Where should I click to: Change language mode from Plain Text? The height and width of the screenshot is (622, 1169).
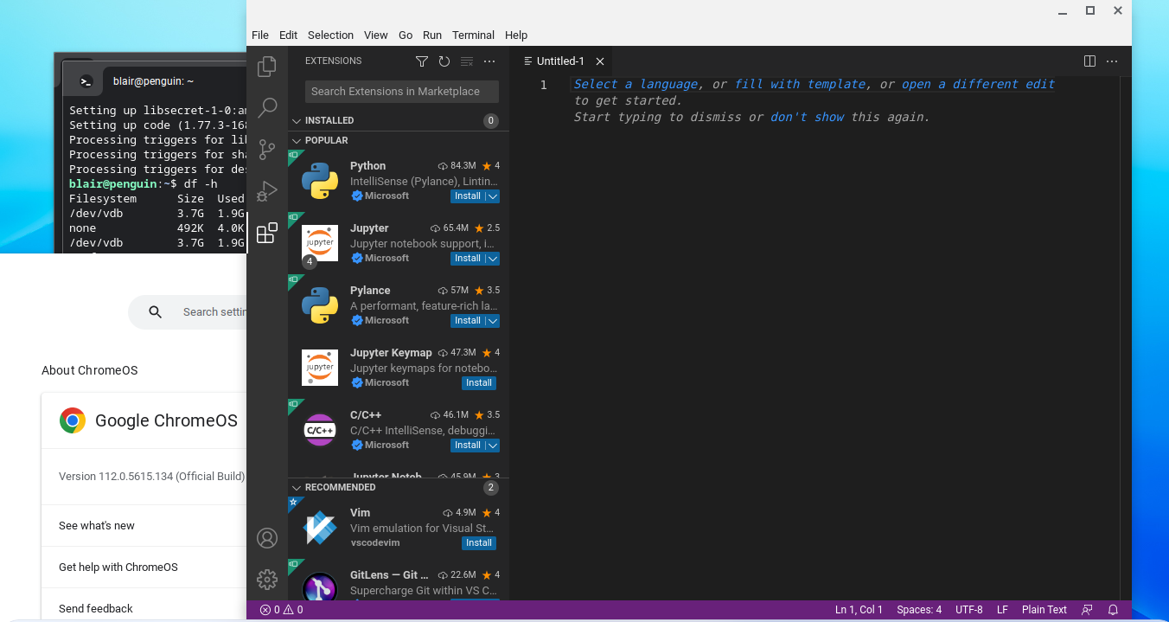pyautogui.click(x=1044, y=610)
